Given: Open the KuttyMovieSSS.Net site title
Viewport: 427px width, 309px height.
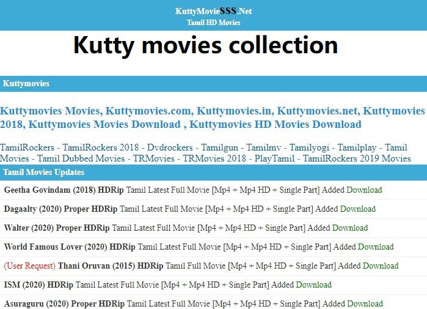Looking at the screenshot, I should tap(214, 11).
